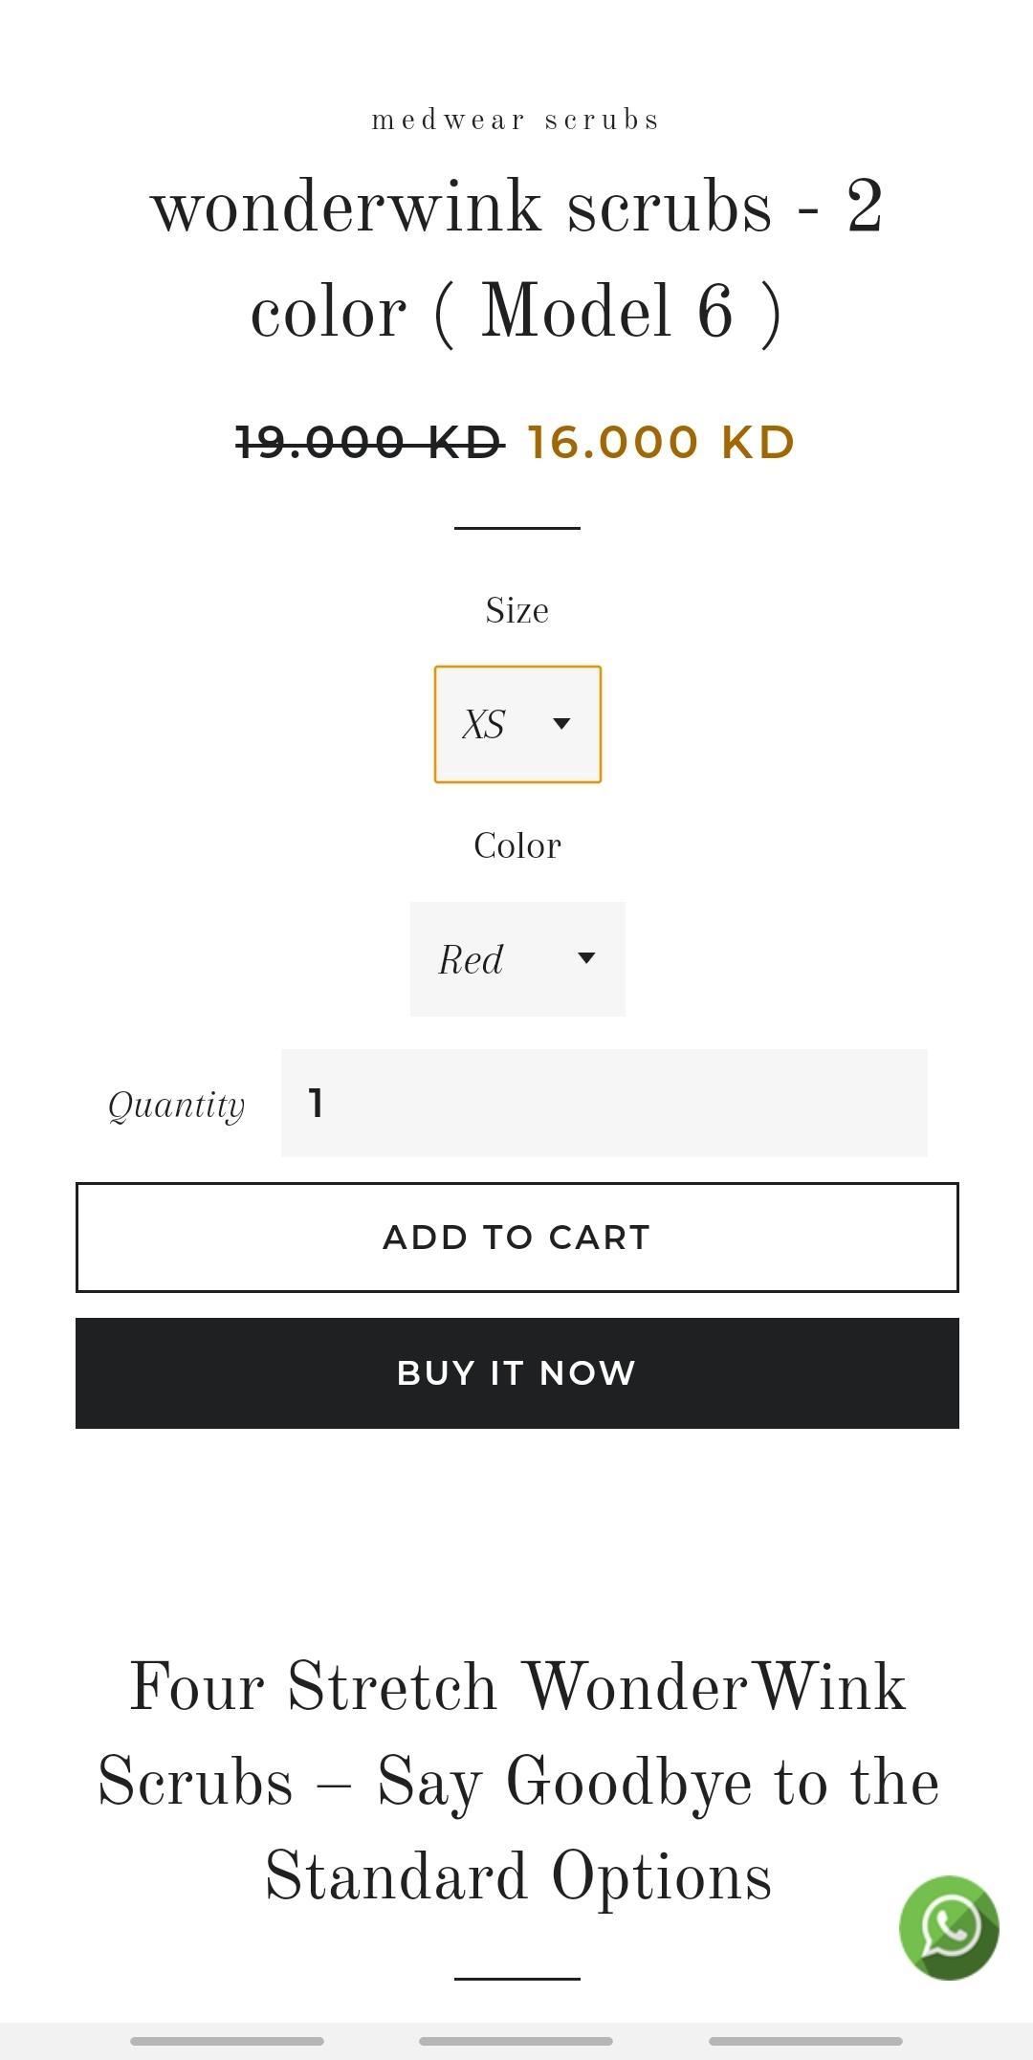Click the wonderwink scrubs Model 6 title

tap(516, 260)
